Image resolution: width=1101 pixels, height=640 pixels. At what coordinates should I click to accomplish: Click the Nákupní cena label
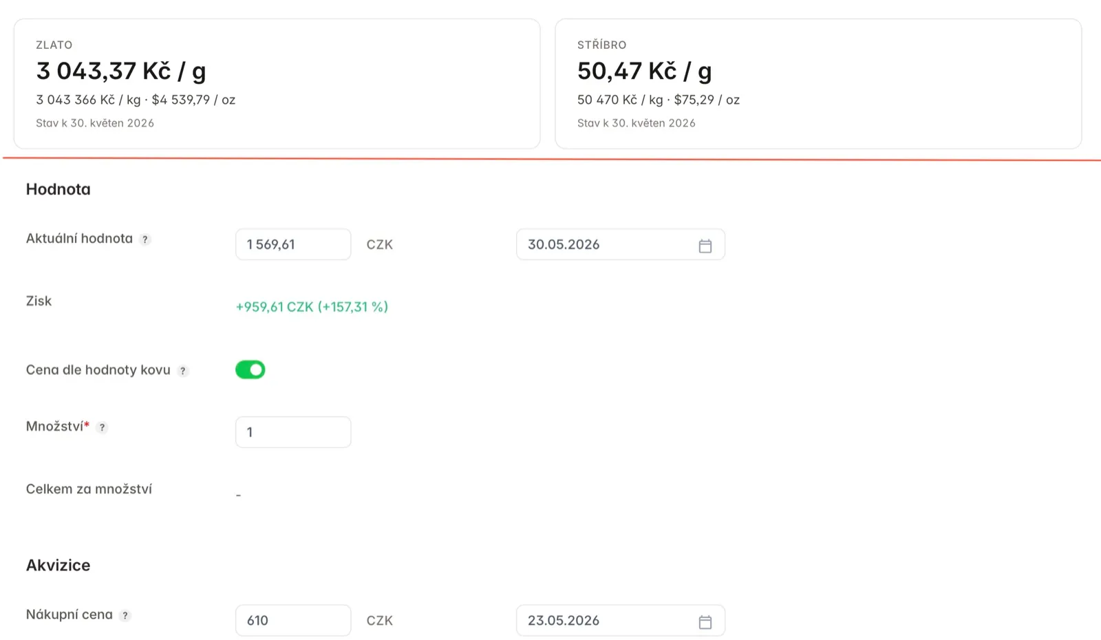70,615
